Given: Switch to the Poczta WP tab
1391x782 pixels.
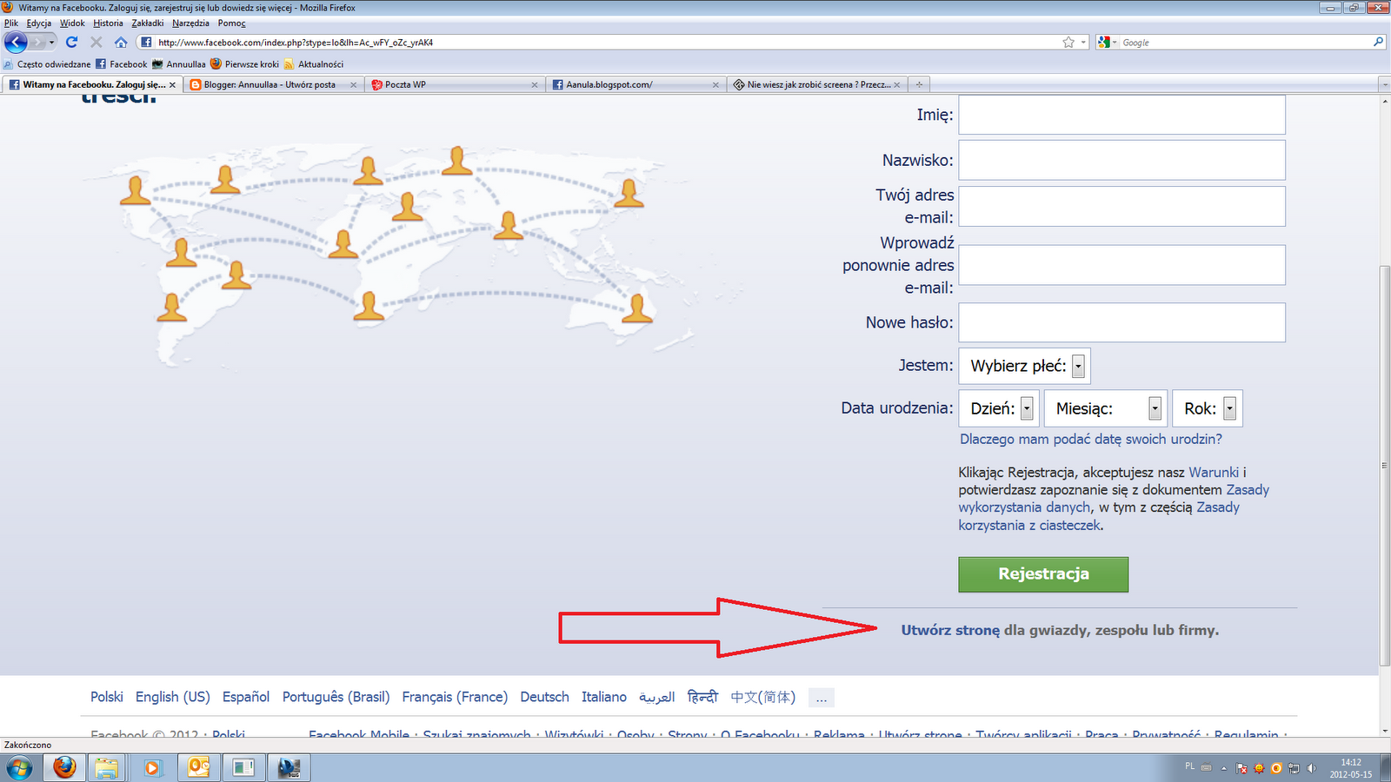Looking at the screenshot, I should click(455, 84).
